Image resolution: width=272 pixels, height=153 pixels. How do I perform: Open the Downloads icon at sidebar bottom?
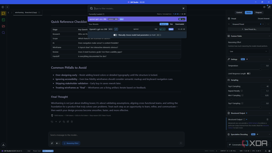(3, 145)
